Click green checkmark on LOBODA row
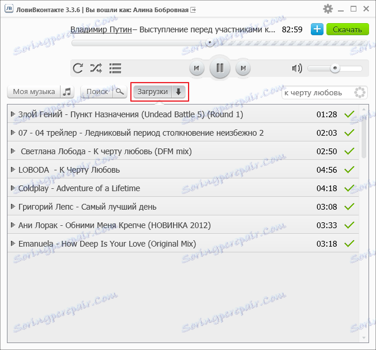376x350 pixels. pos(349,170)
